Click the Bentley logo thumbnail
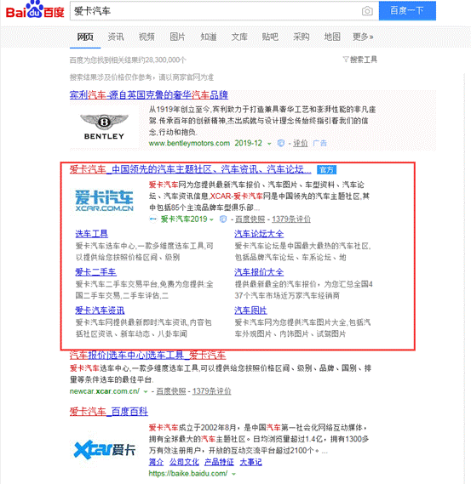The height and width of the screenshot is (484, 471). coord(104,127)
